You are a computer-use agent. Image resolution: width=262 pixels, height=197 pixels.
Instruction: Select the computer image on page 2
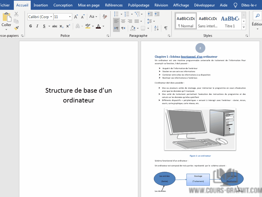tap(200, 129)
